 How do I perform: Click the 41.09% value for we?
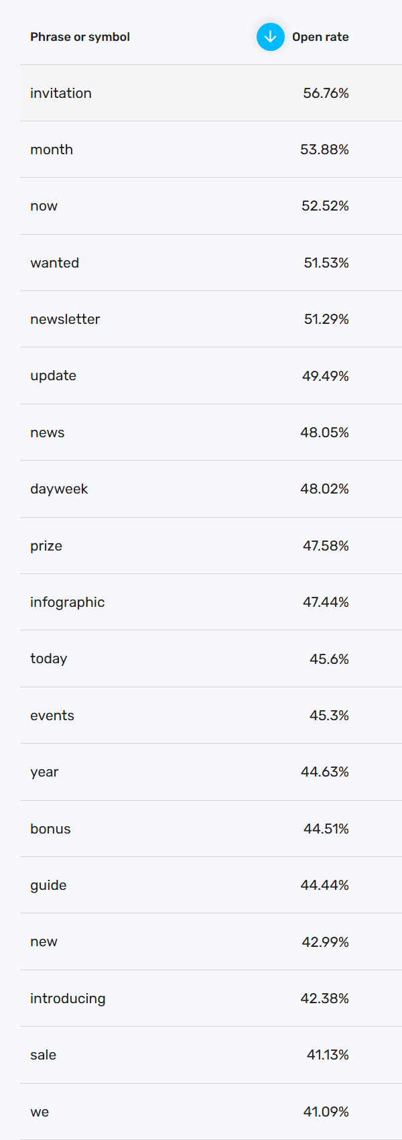point(326,1112)
